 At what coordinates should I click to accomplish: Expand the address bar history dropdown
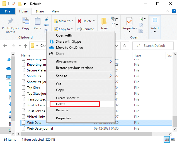tap(117, 46)
